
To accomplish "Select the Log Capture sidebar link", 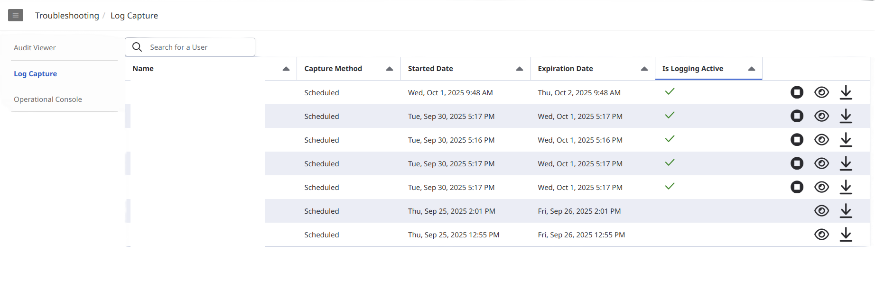I will (35, 74).
